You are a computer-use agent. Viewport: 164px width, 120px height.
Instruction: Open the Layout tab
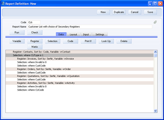73,34
